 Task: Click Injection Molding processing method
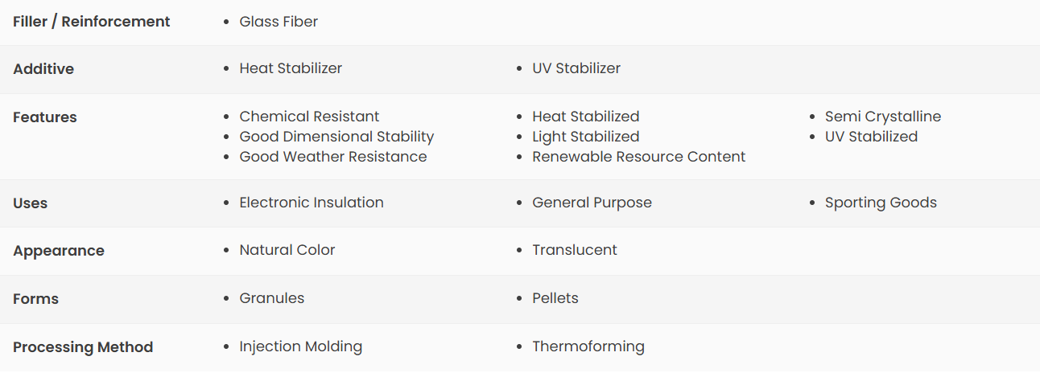pos(301,346)
